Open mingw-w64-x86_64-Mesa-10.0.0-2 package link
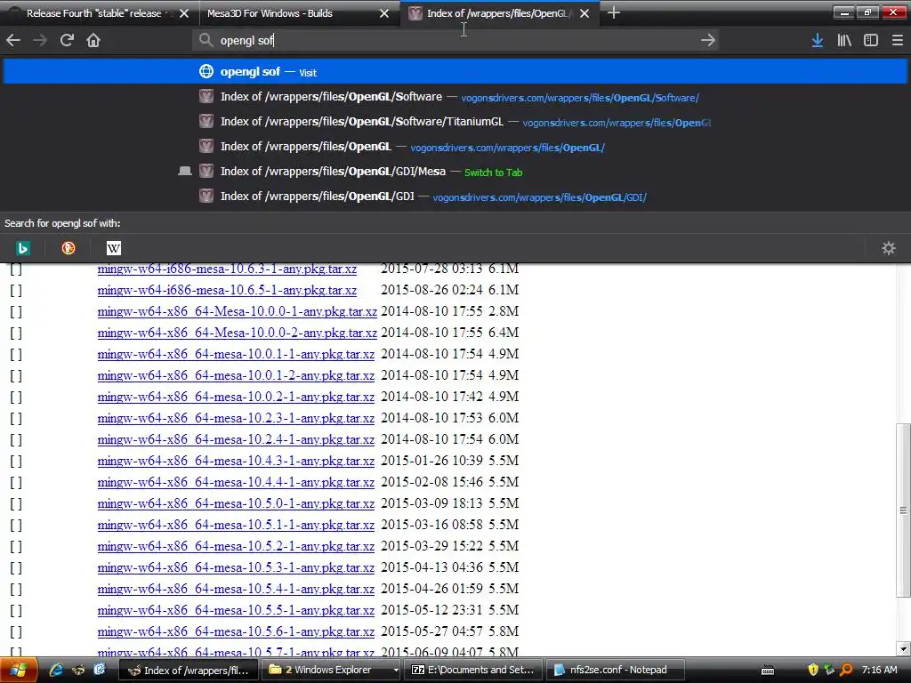Image resolution: width=911 pixels, height=683 pixels. click(237, 333)
